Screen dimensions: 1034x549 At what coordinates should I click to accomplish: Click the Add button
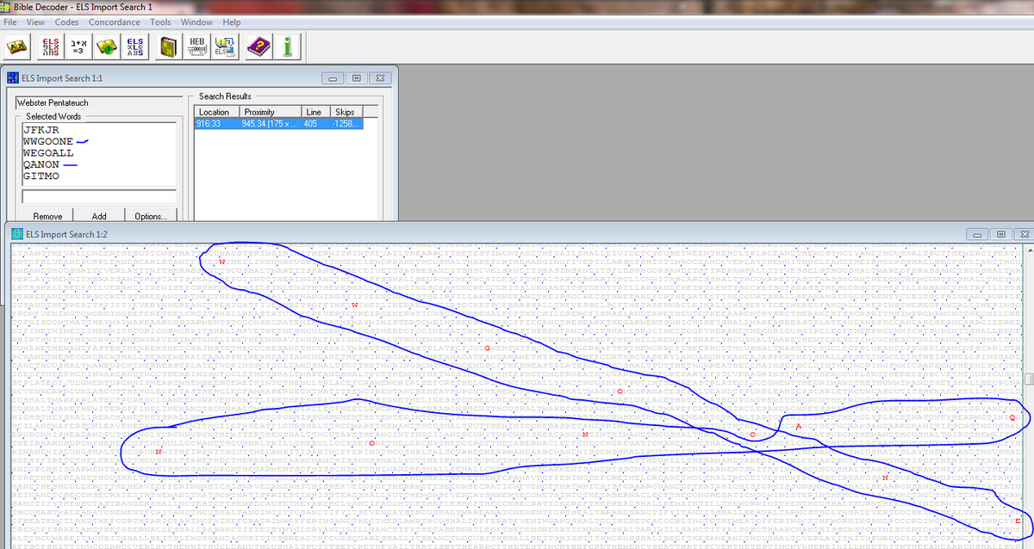coord(99,216)
